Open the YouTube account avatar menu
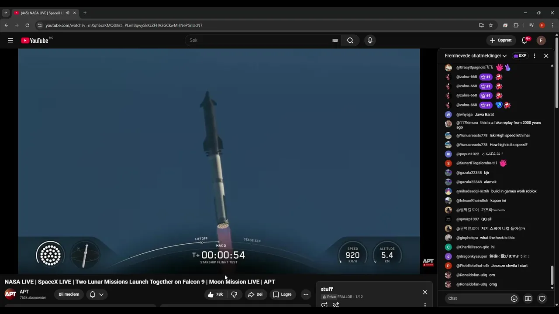Screen dimensions: 559x314 coord(541,41)
